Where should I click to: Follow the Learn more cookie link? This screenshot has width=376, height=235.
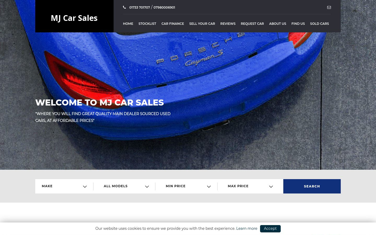(x=247, y=228)
